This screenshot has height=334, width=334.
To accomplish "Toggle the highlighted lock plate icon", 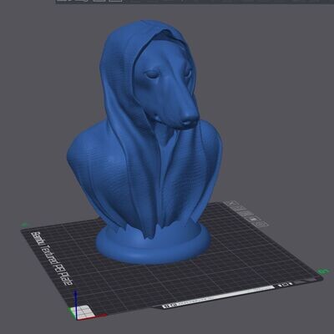I will (x=254, y=219).
